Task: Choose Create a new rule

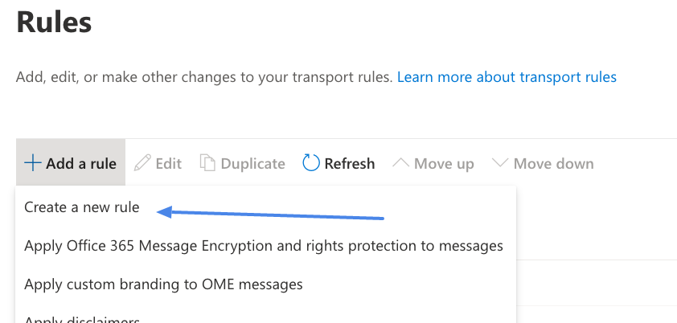Action: pyautogui.click(x=82, y=207)
